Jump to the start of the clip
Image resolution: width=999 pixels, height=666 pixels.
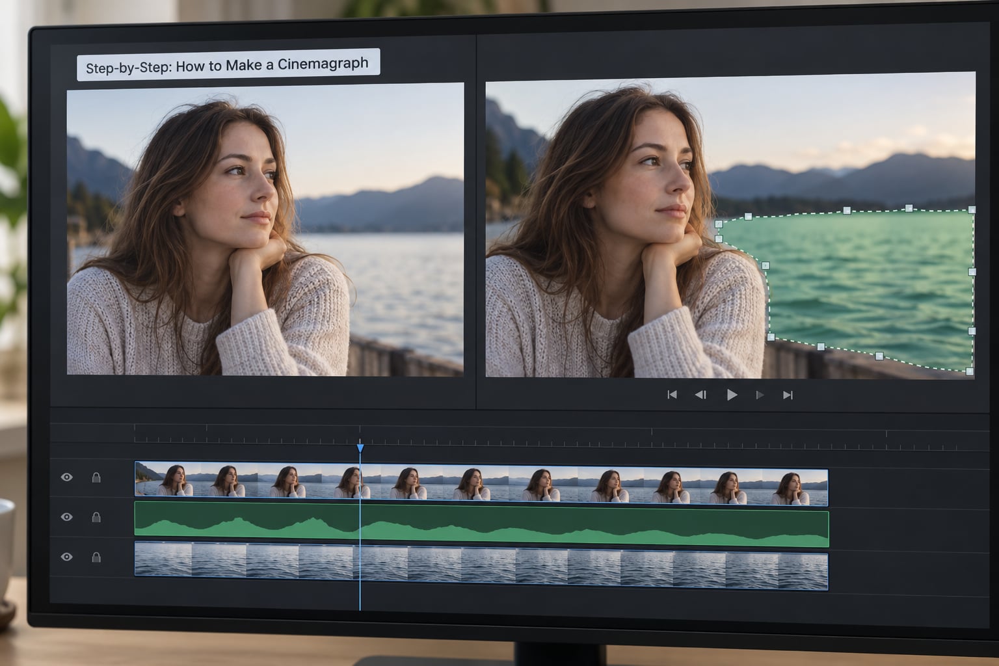(x=672, y=395)
